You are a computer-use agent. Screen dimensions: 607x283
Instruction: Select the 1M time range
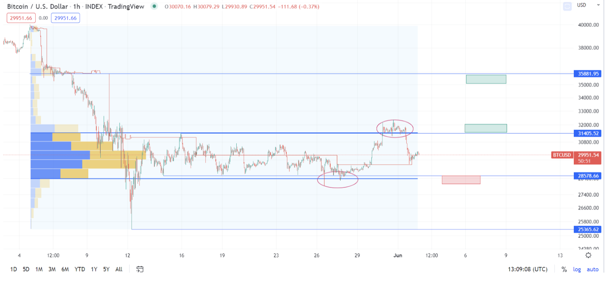point(39,269)
